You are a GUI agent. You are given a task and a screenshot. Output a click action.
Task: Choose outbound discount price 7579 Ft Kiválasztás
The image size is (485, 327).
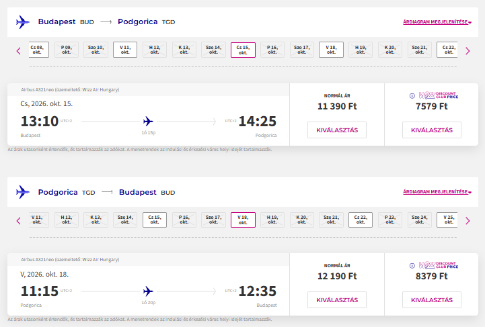[431, 130]
